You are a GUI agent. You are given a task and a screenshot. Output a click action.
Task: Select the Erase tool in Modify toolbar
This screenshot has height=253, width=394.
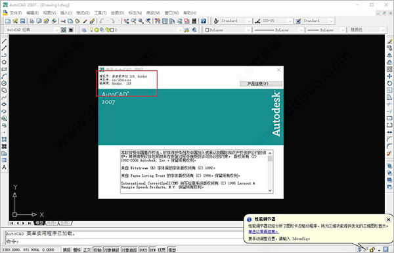click(389, 41)
